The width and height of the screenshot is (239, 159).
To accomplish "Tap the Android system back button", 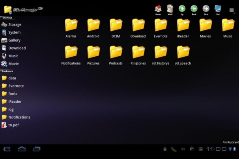I will pos(7,149).
